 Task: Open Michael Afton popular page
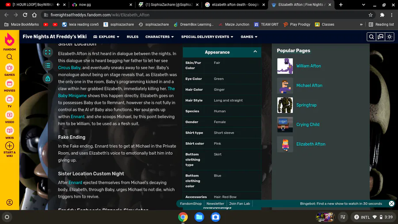point(309,85)
